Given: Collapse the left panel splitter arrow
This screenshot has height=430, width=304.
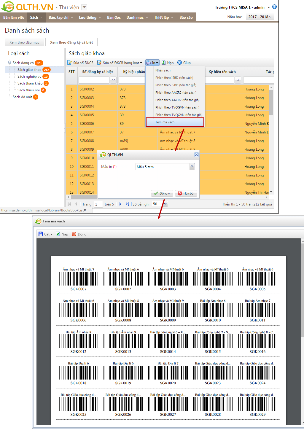Looking at the screenshot, I should click(x=65, y=128).
